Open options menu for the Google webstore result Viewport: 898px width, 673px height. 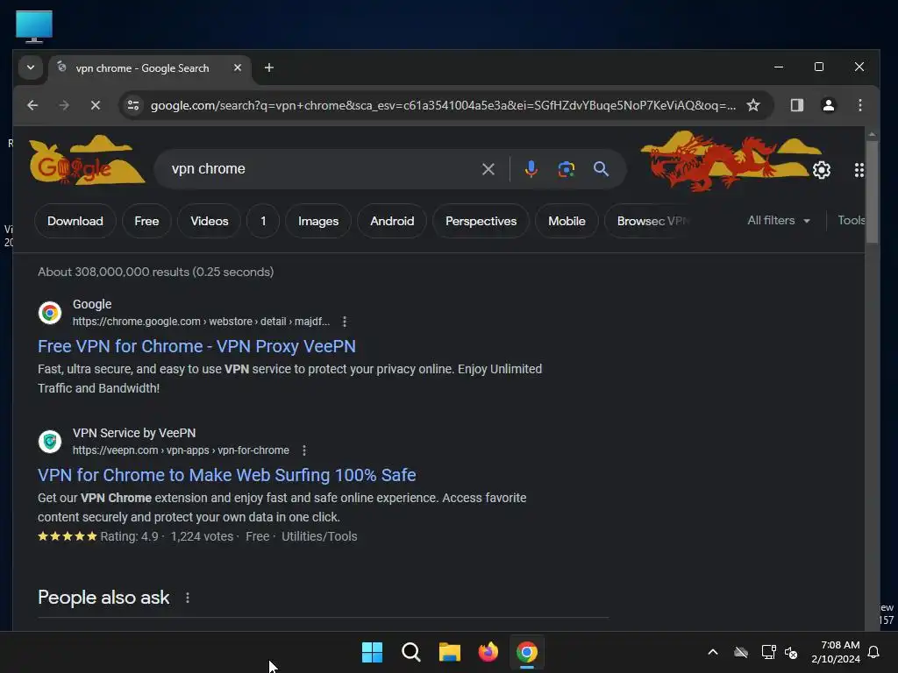pyautogui.click(x=344, y=322)
